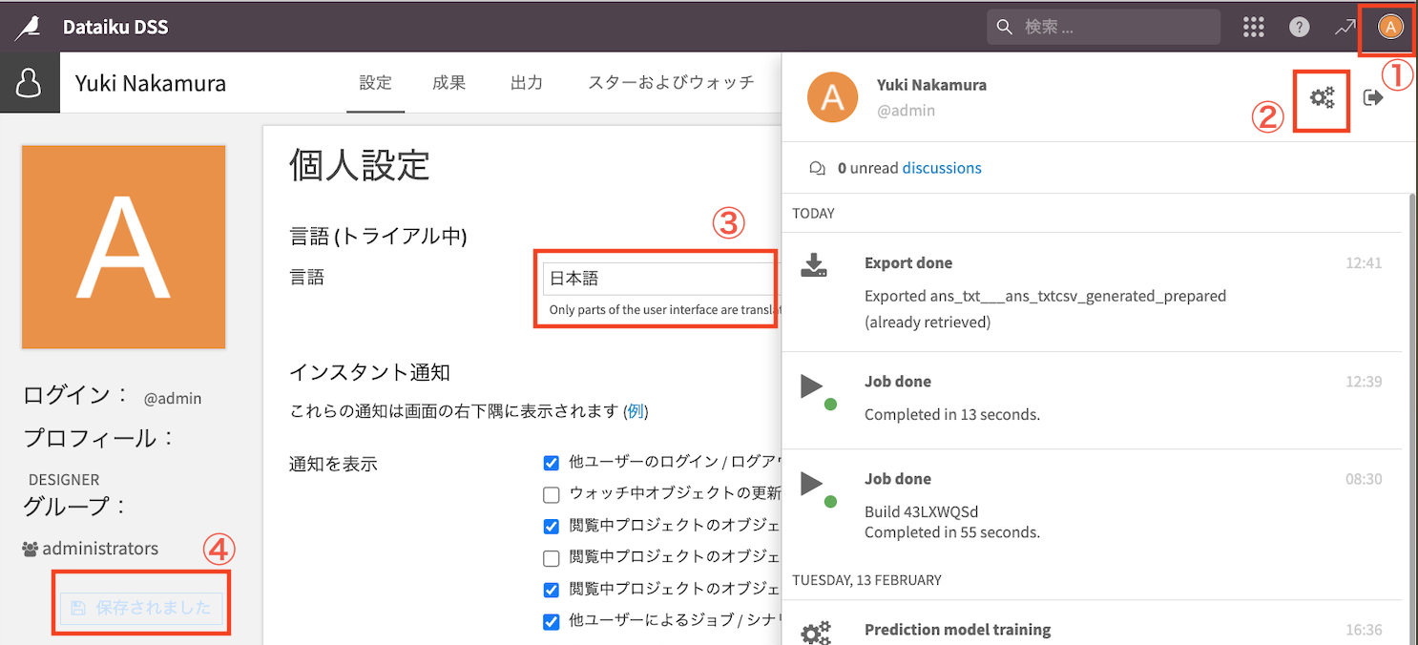1418x645 pixels.
Task: Click the Dataiku DSS title
Action: point(115,27)
